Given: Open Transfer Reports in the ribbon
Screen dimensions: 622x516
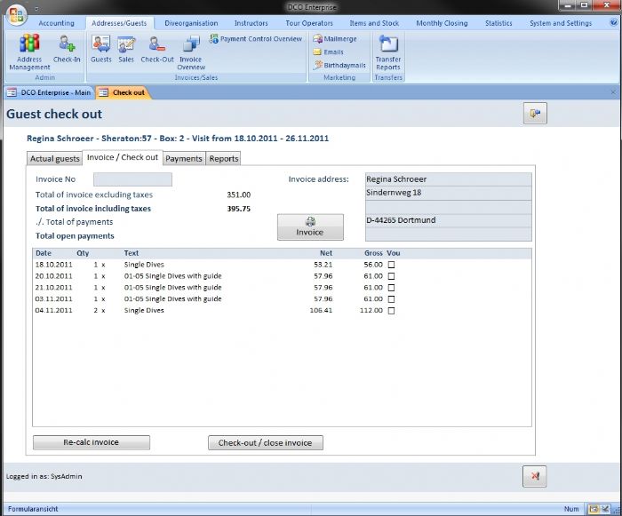Looking at the screenshot, I should click(x=388, y=52).
